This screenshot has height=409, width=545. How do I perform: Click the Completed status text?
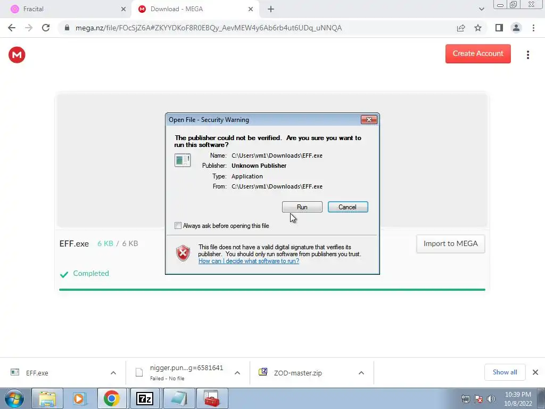click(x=91, y=273)
